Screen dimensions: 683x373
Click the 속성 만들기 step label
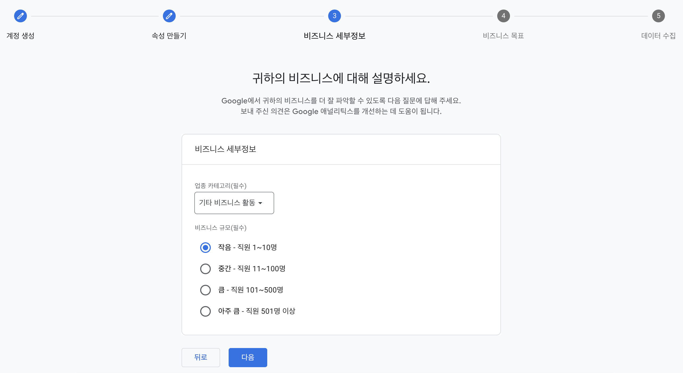[169, 36]
